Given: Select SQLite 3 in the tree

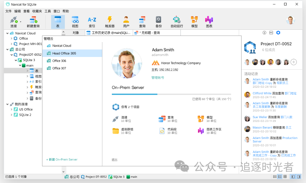Looking at the screenshot, I should tap(29, 60).
